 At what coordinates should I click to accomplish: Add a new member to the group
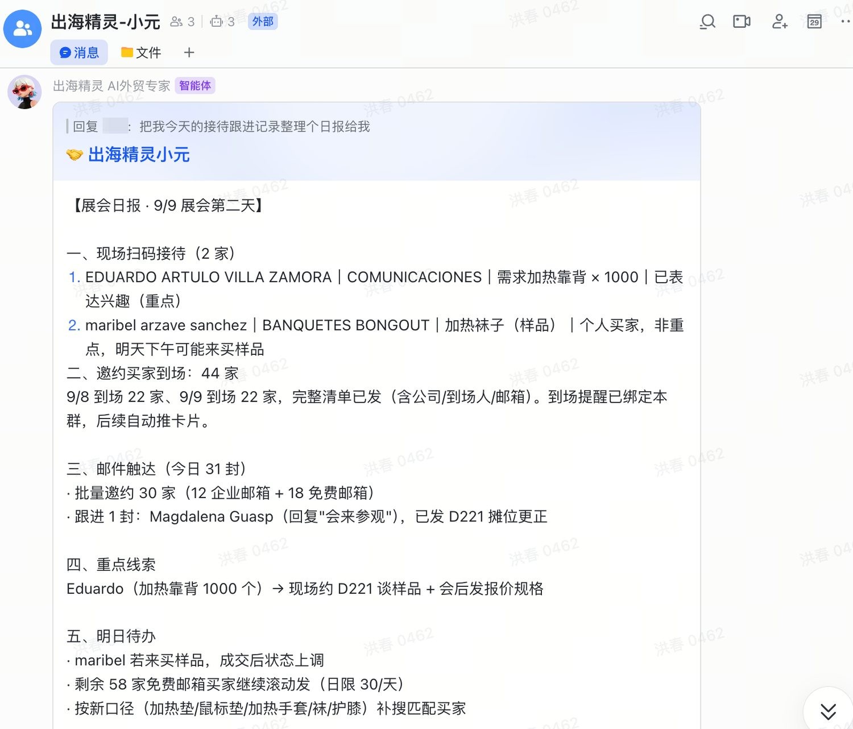click(779, 22)
